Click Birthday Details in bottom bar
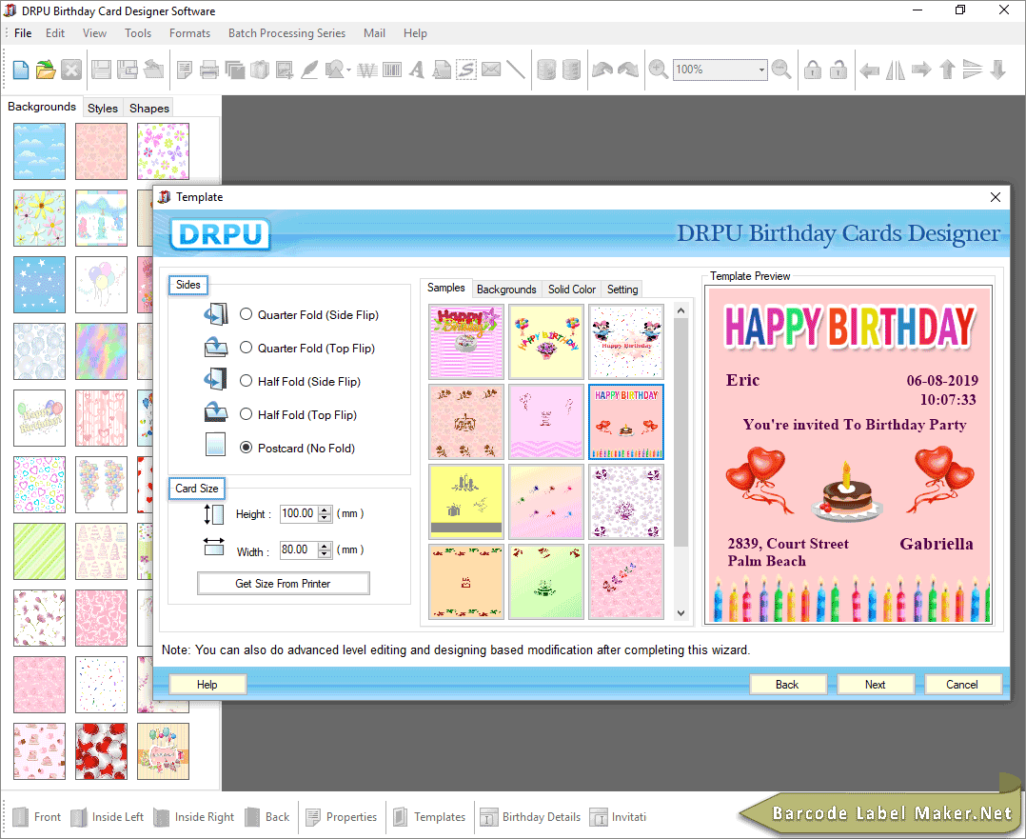1026x839 pixels. [x=530, y=817]
